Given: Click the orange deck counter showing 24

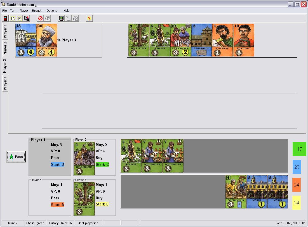Looking at the screenshot, I should (x=297, y=185).
